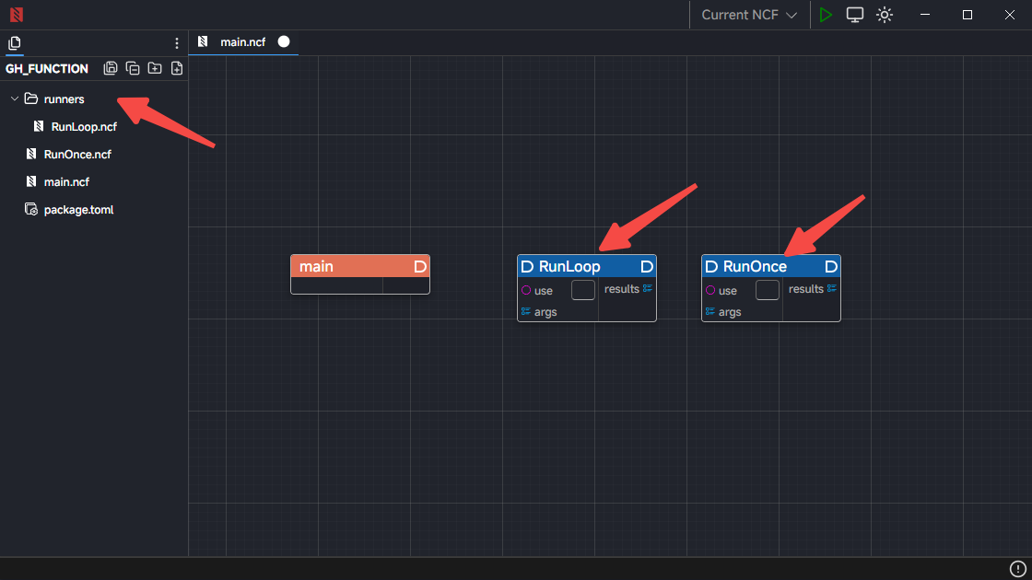The image size is (1032, 580).
Task: Open RunLoop.ncf in the file tree
Action: (x=83, y=126)
